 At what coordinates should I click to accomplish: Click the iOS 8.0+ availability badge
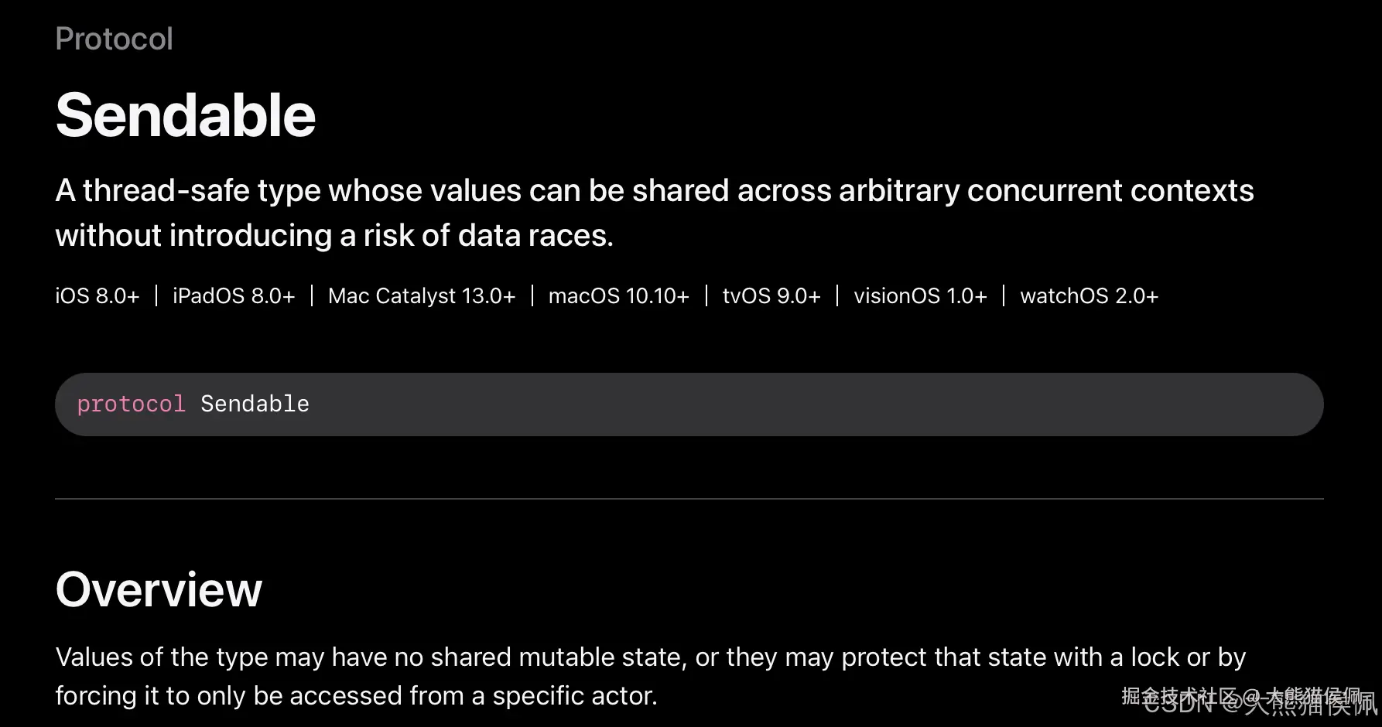point(97,296)
